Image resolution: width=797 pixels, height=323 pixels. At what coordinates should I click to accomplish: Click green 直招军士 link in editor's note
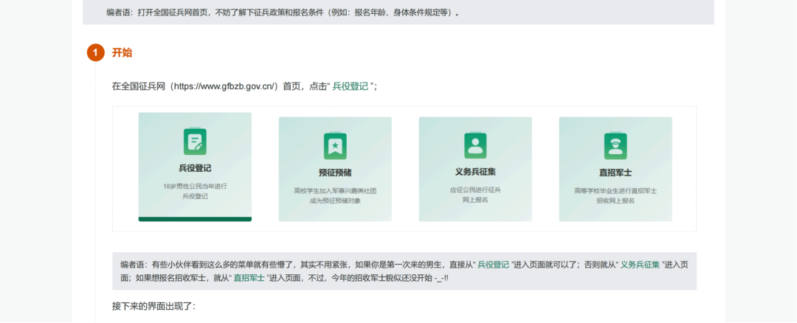[249, 278]
